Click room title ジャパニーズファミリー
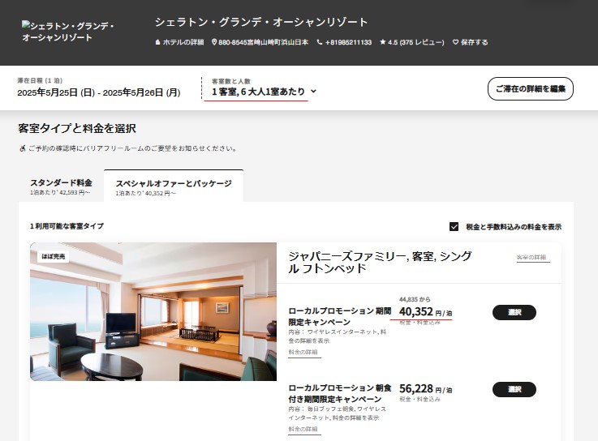 (x=381, y=262)
